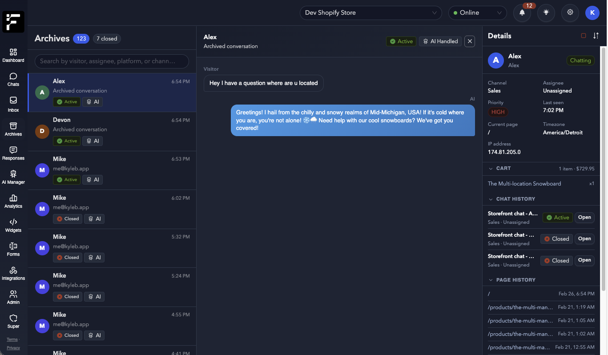Click the Analytics chart icon
608x355 pixels.
(x=13, y=201)
